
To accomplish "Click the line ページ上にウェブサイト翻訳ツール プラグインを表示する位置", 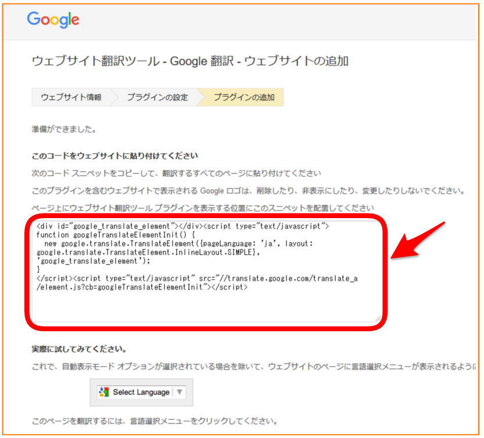I will point(203,208).
